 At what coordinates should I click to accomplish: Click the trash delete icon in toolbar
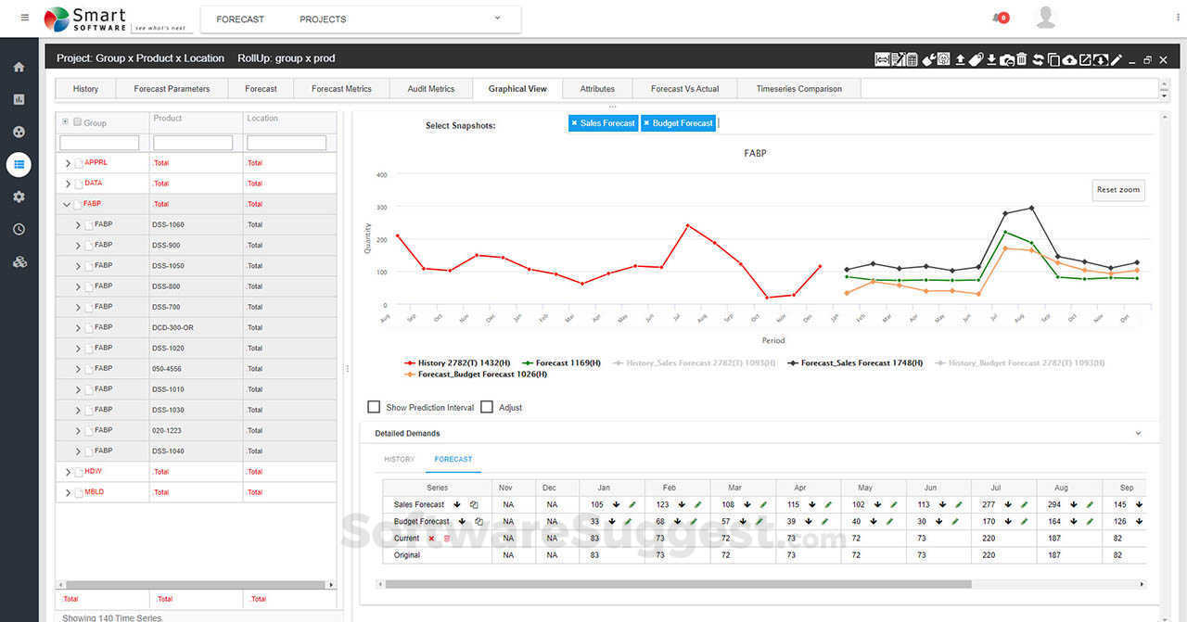(1021, 59)
